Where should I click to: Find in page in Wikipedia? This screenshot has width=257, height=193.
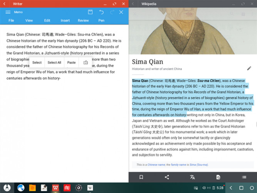tap(218, 177)
